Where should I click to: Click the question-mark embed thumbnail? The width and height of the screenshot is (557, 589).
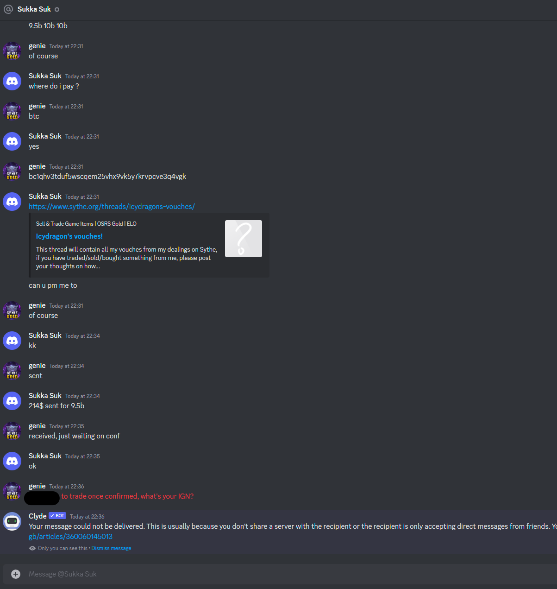click(x=244, y=239)
